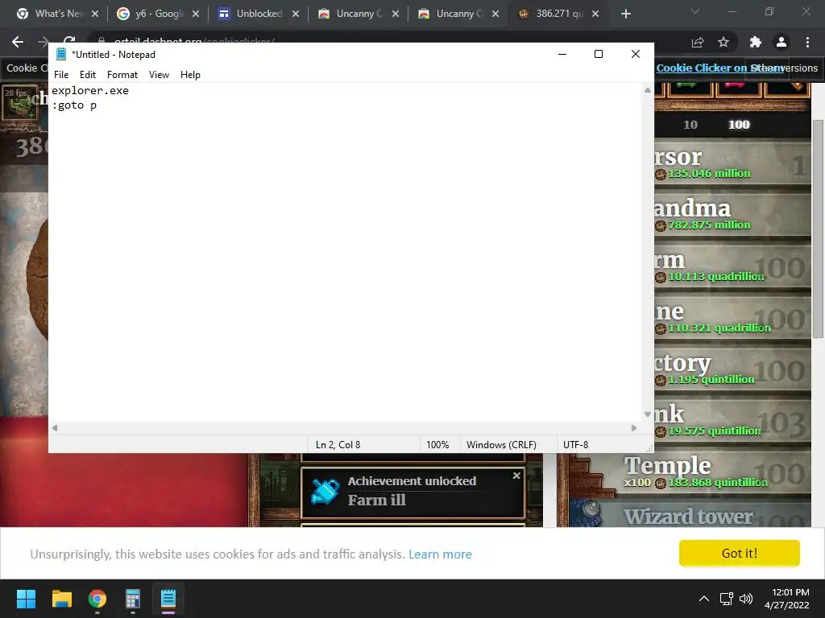Click in the Notepad text area after 'goto p'
This screenshot has width=825, height=618.
point(97,105)
